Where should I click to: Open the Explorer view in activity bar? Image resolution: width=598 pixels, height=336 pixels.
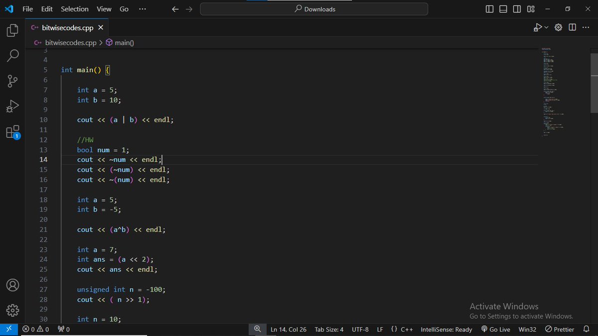[12, 30]
